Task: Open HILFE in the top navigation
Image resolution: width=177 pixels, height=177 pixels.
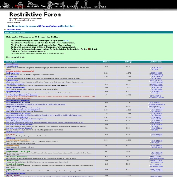Action: point(96,7)
